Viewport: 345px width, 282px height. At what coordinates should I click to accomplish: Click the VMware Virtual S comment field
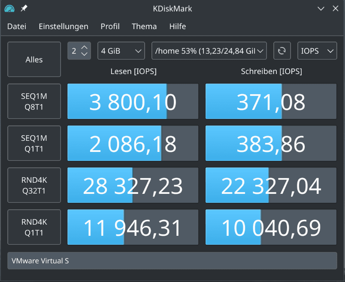point(172,261)
